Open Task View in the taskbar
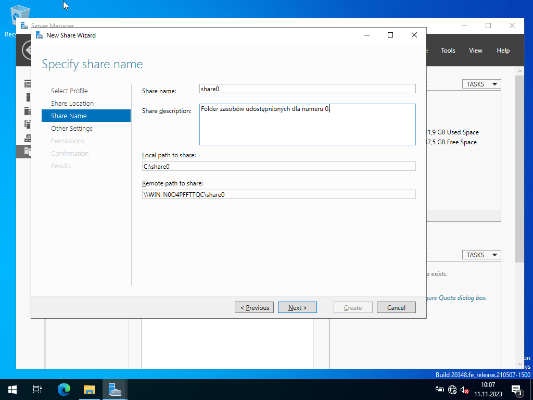533x400 pixels. coord(37,390)
